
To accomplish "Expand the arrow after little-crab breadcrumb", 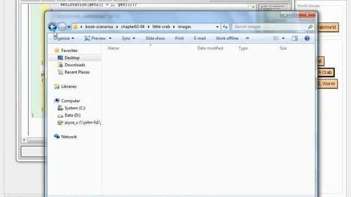I will [174, 27].
